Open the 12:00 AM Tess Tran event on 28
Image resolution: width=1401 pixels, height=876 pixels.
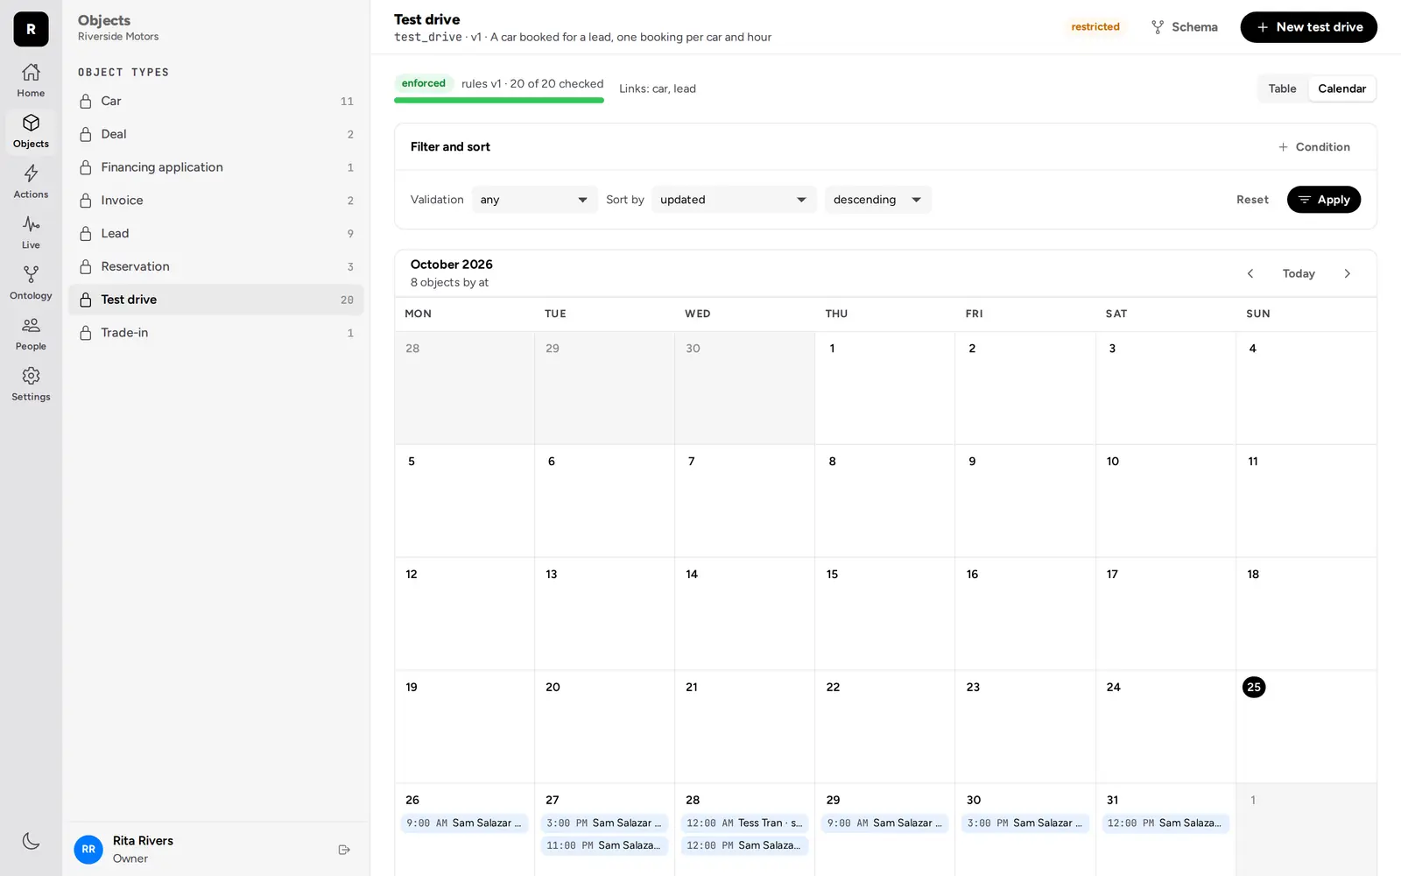tap(744, 823)
